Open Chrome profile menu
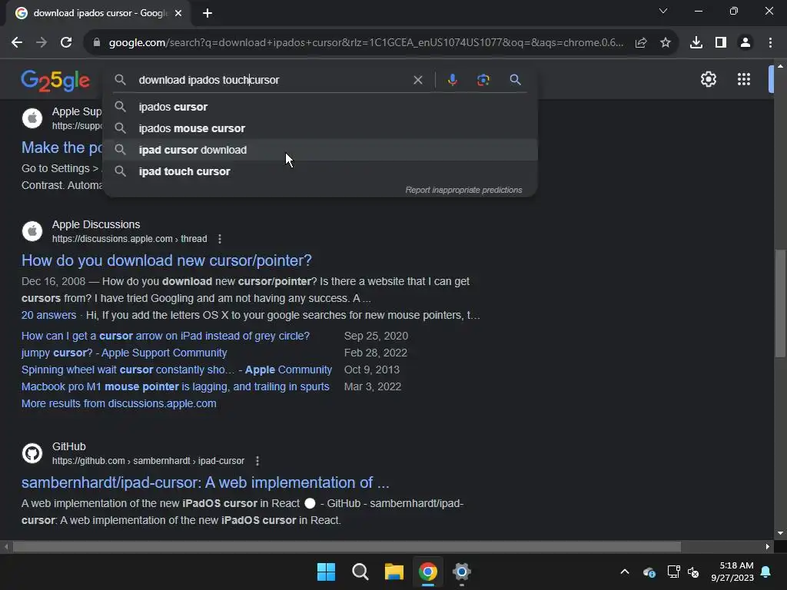The image size is (787, 590). [745, 43]
